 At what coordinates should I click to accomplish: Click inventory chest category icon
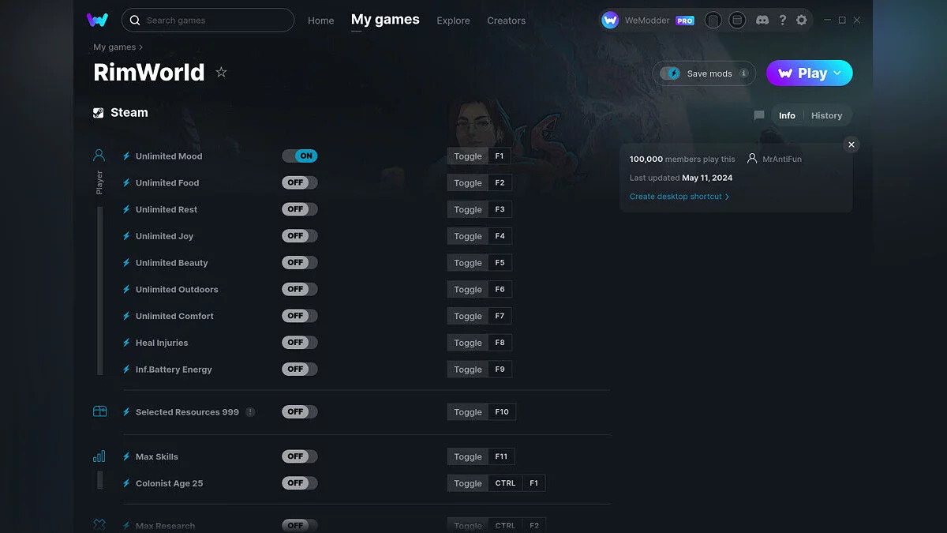99,411
